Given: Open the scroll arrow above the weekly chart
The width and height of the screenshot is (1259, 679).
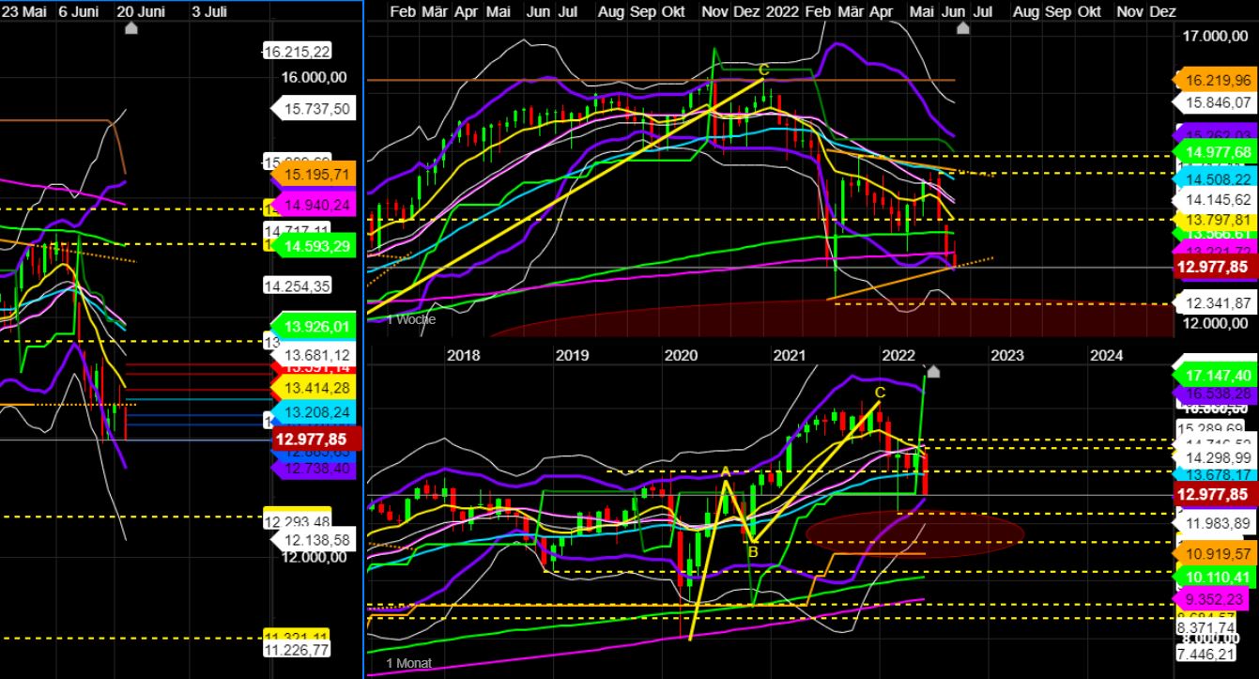Looking at the screenshot, I should [x=963, y=28].
